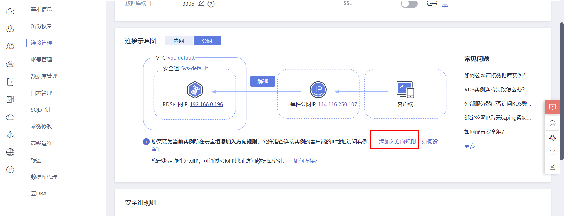Click the RDS database instance icon in the diagram

tap(195, 90)
